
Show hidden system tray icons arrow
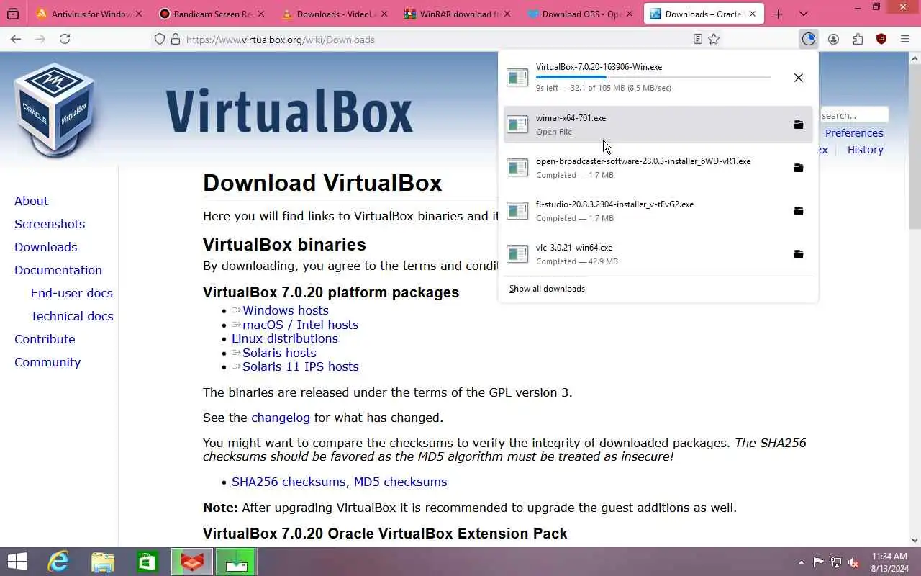coord(801,562)
